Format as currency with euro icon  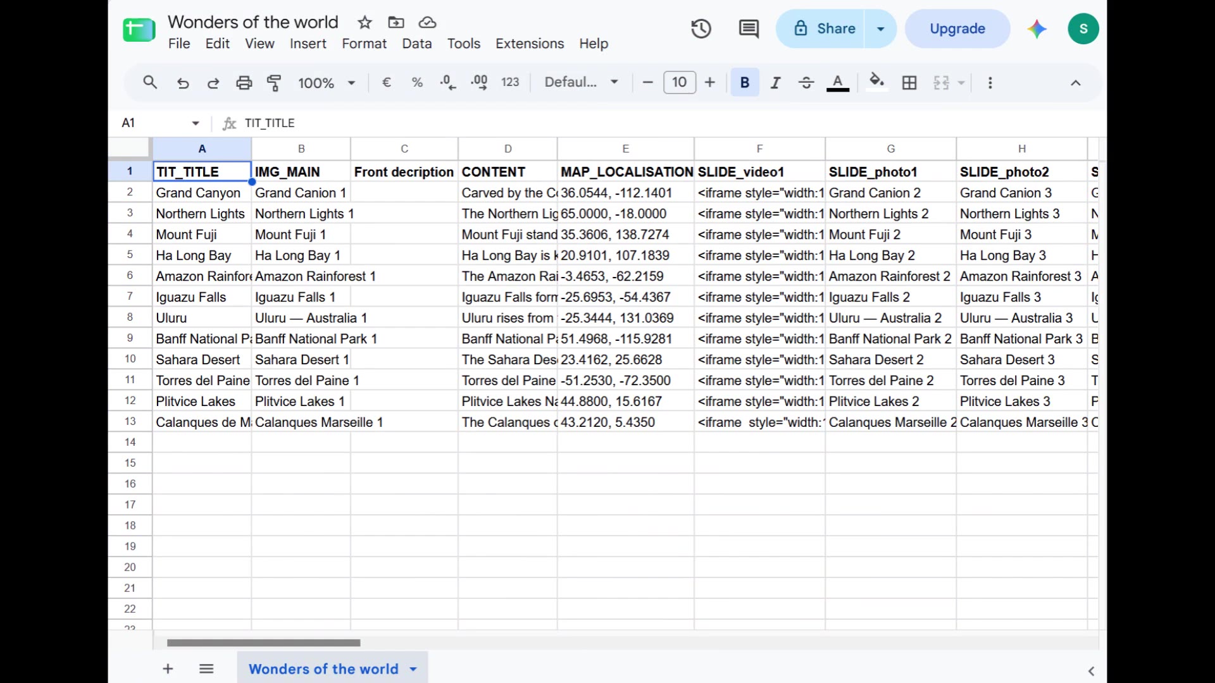click(x=387, y=82)
